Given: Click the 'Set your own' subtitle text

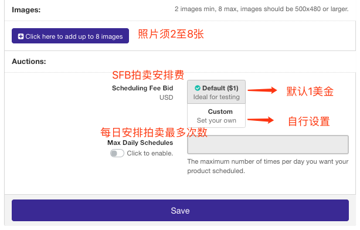Looking at the screenshot, I should point(216,120).
